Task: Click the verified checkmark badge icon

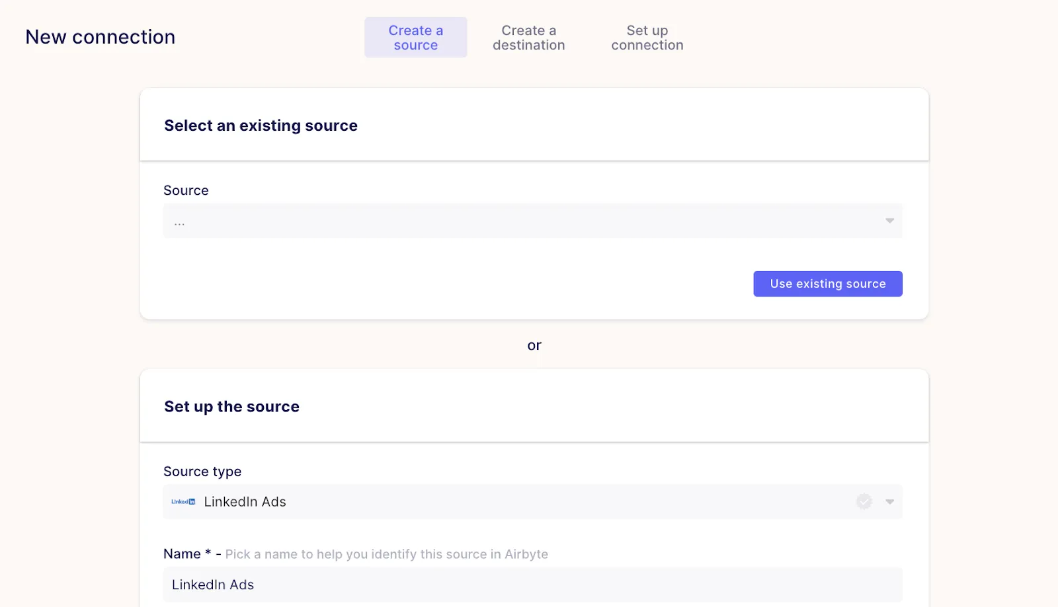Action: coord(864,501)
